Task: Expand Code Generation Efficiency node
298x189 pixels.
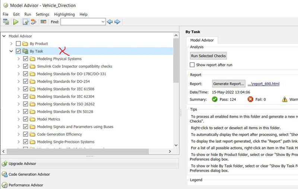Action: [18, 134]
